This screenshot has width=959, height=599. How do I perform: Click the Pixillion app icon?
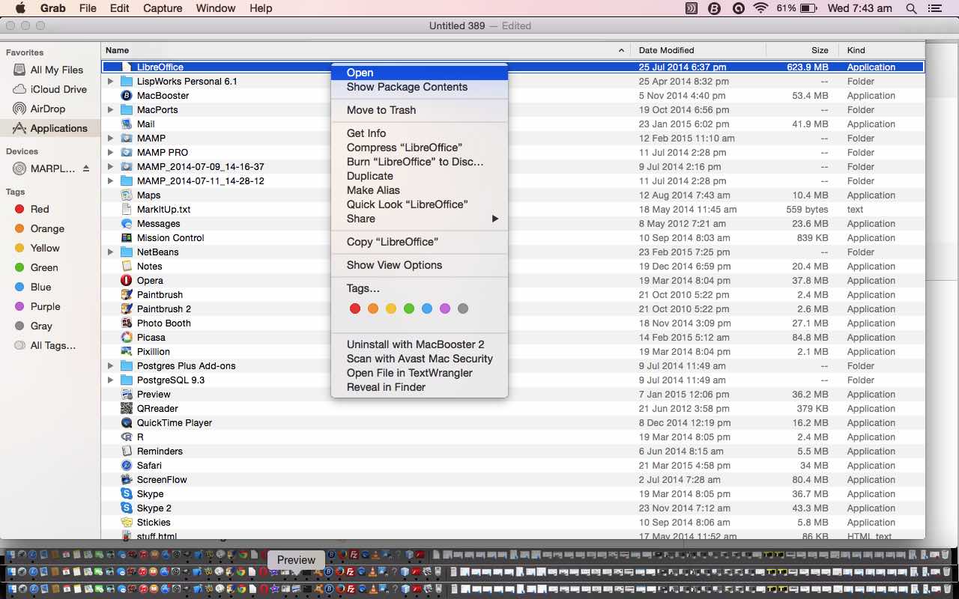coord(127,352)
